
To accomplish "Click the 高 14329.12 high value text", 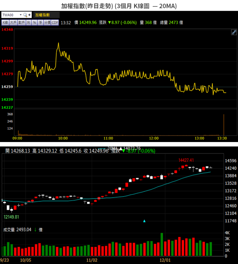I will point(45,151).
